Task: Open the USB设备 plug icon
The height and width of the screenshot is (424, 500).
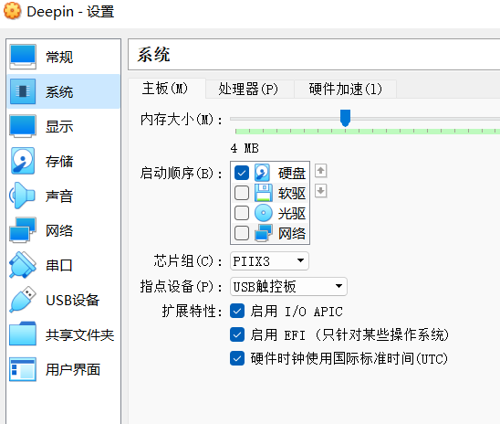Action: (x=22, y=300)
